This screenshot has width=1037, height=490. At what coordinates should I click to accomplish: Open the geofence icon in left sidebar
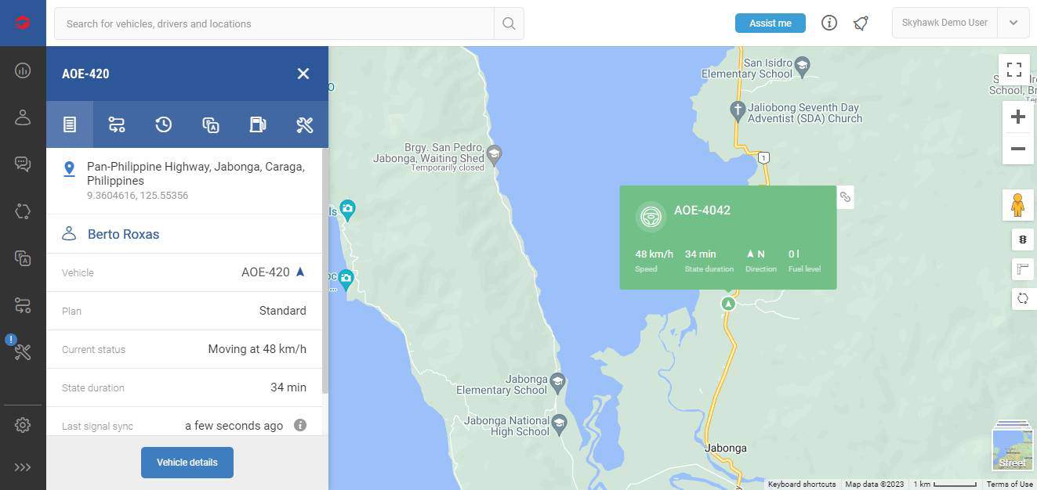(23, 211)
